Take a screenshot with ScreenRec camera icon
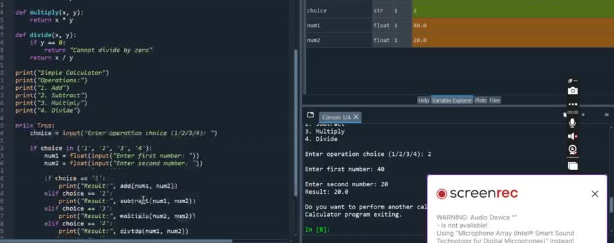 [x=572, y=91]
